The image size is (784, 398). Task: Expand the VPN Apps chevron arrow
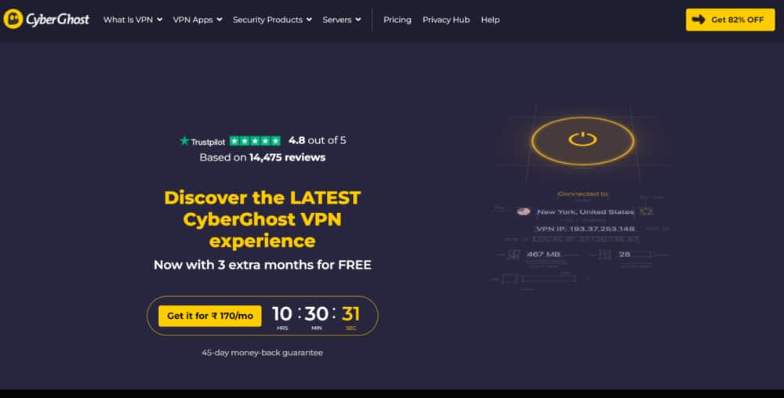click(x=220, y=20)
